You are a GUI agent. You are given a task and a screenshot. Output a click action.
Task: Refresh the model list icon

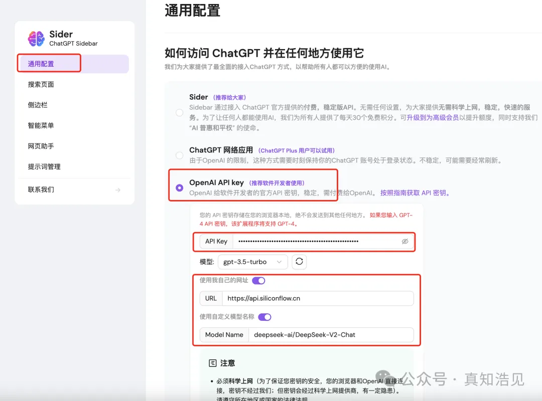point(299,262)
